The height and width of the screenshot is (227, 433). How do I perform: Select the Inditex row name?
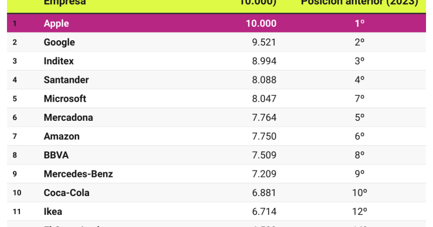(59, 61)
